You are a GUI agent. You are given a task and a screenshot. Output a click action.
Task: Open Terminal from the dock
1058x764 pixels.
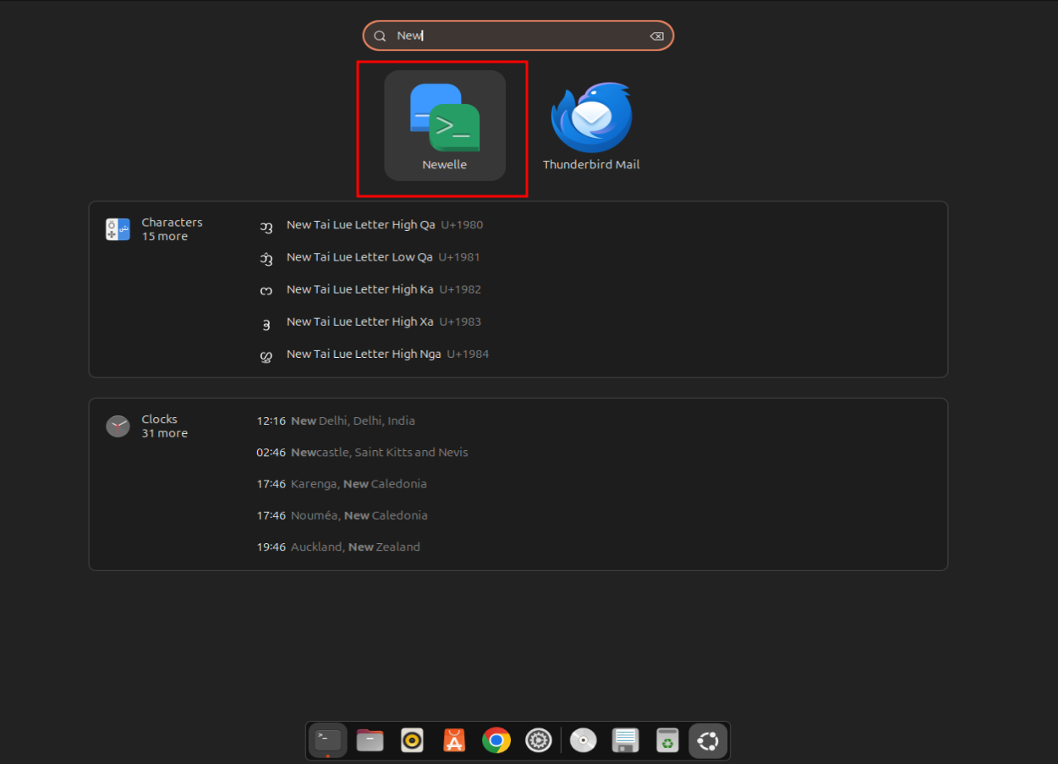pos(327,740)
